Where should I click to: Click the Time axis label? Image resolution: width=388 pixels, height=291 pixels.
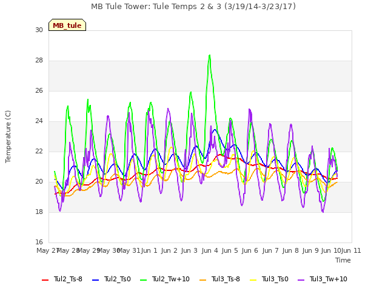click(343, 260)
